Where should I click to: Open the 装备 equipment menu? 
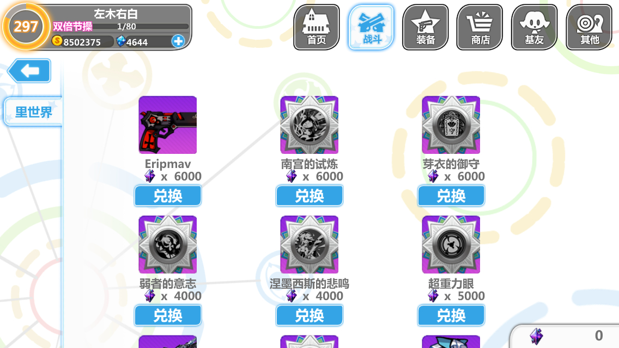pyautogui.click(x=425, y=27)
